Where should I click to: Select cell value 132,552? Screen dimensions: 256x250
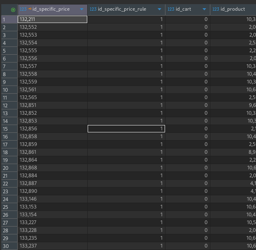[53, 27]
